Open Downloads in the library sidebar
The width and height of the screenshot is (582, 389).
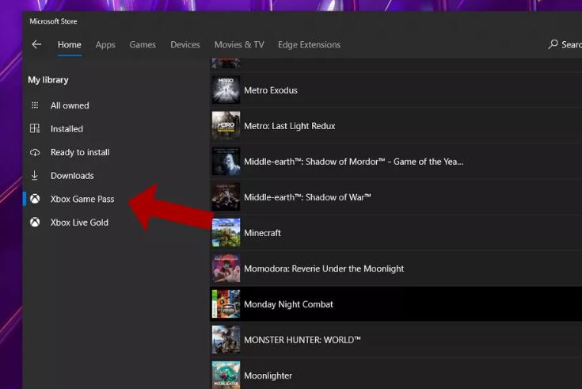[72, 176]
